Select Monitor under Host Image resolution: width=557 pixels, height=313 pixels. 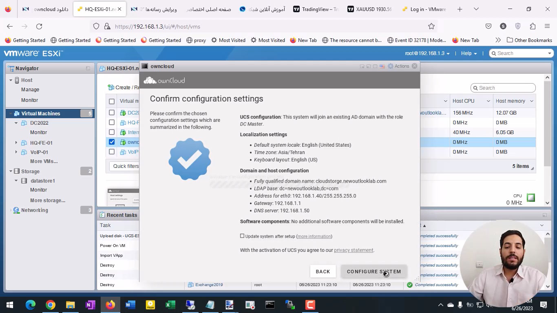(29, 100)
